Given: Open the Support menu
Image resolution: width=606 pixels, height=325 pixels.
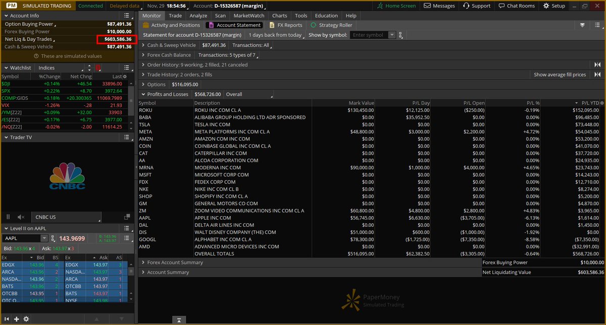Looking at the screenshot, I should pyautogui.click(x=476, y=6).
